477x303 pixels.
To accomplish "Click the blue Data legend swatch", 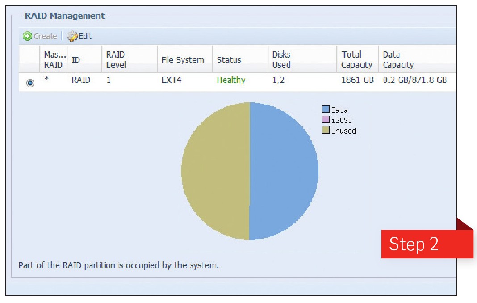I will point(326,109).
